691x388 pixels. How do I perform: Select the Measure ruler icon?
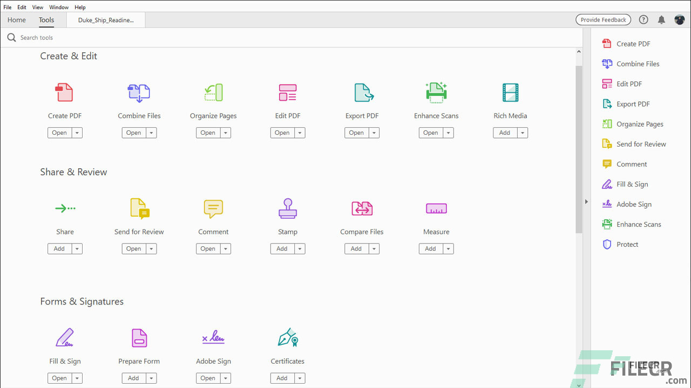click(436, 209)
